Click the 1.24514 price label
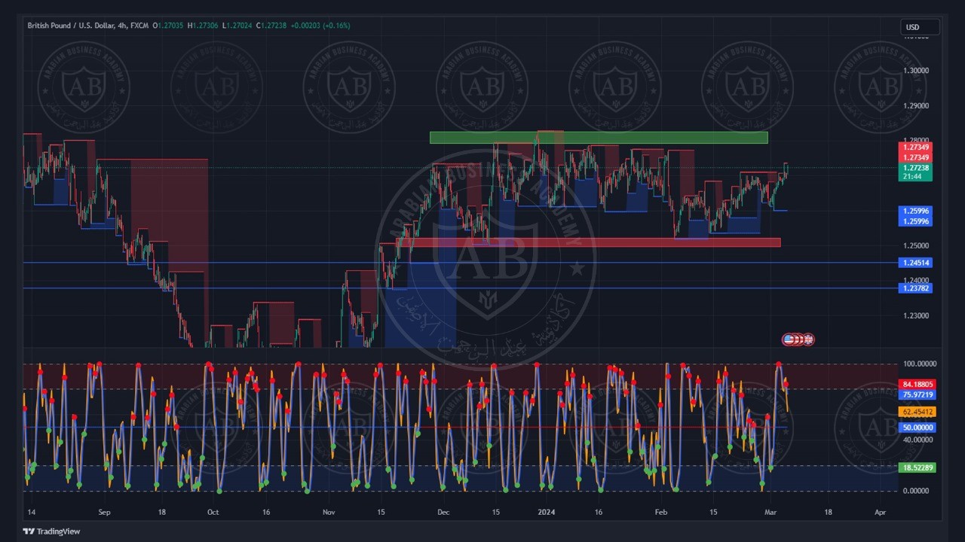The width and height of the screenshot is (965, 542). point(916,263)
